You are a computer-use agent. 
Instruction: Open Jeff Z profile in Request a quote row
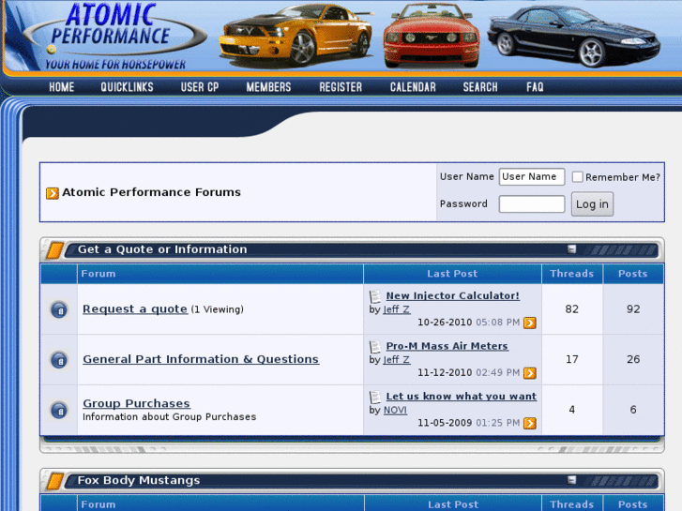[397, 309]
